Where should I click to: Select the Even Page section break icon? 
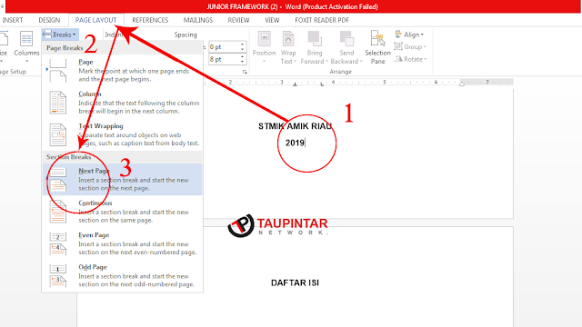point(58,243)
